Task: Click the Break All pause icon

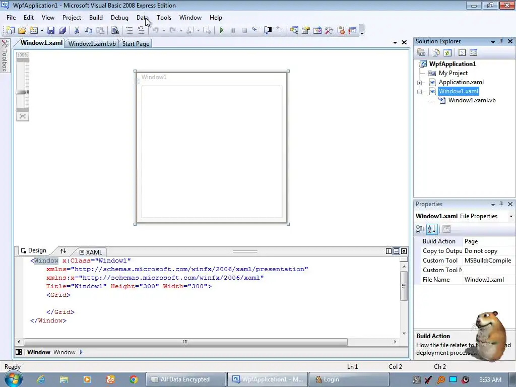Action: (233, 31)
